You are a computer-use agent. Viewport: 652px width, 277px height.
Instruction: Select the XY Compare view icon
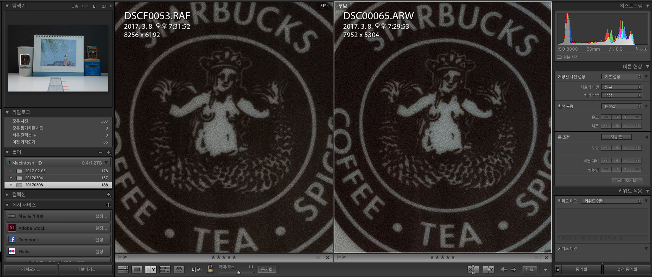[151, 269]
